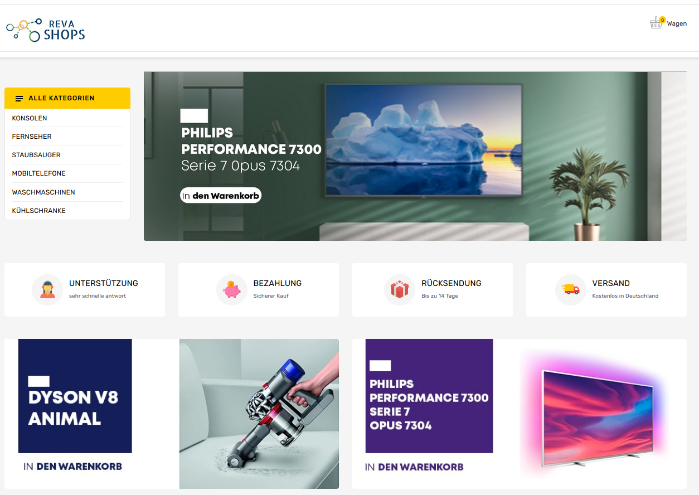Click the 'Serie 7 0pus 7304' banner subtitle
Screen dimensions: 699x495
pyautogui.click(x=240, y=166)
